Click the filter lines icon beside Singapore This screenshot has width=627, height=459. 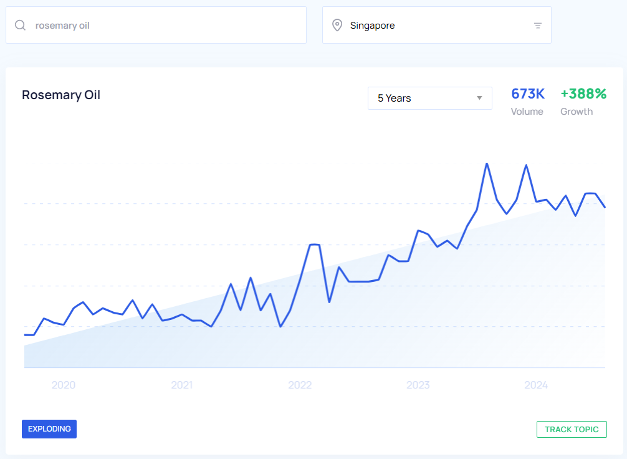point(537,26)
